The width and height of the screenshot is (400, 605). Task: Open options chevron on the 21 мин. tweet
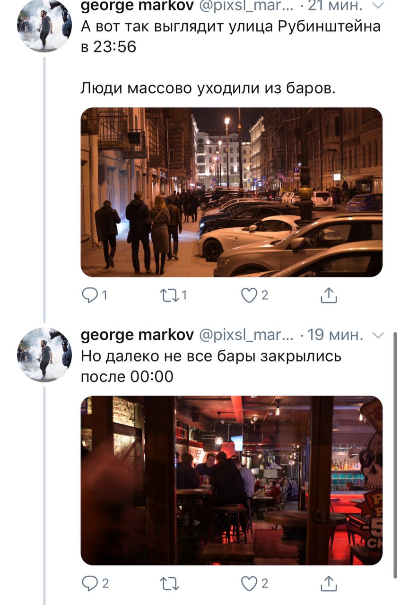pyautogui.click(x=379, y=6)
